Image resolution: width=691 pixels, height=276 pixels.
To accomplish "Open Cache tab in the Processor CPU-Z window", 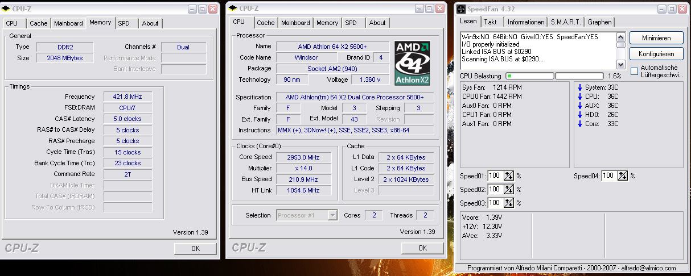I will pyautogui.click(x=265, y=23).
